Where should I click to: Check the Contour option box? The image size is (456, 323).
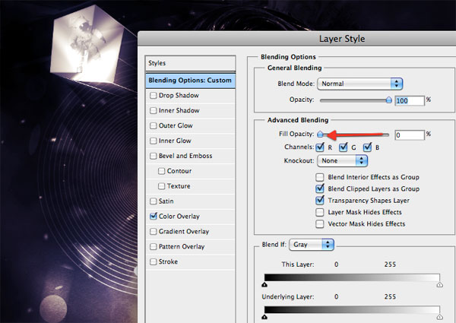(161, 171)
